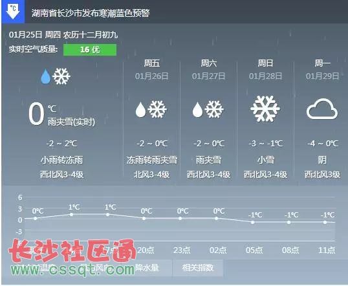Image resolution: width=348 pixels, height=286 pixels.
Task: Click the 05点 -1℃ chart point
Action: click(x=252, y=222)
